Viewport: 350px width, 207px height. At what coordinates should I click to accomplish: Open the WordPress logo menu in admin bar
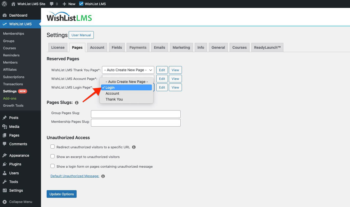pos(4,4)
